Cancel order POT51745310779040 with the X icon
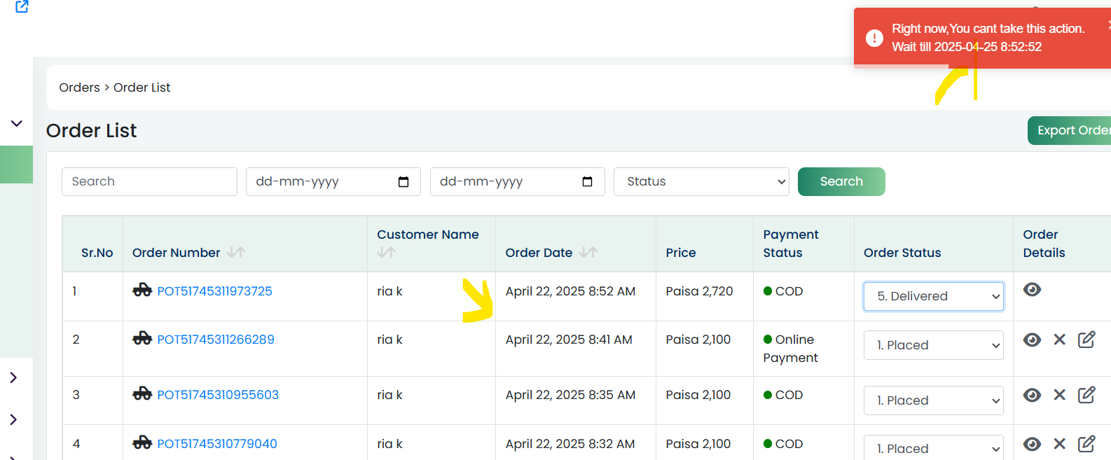This screenshot has width=1111, height=460. 1059,444
